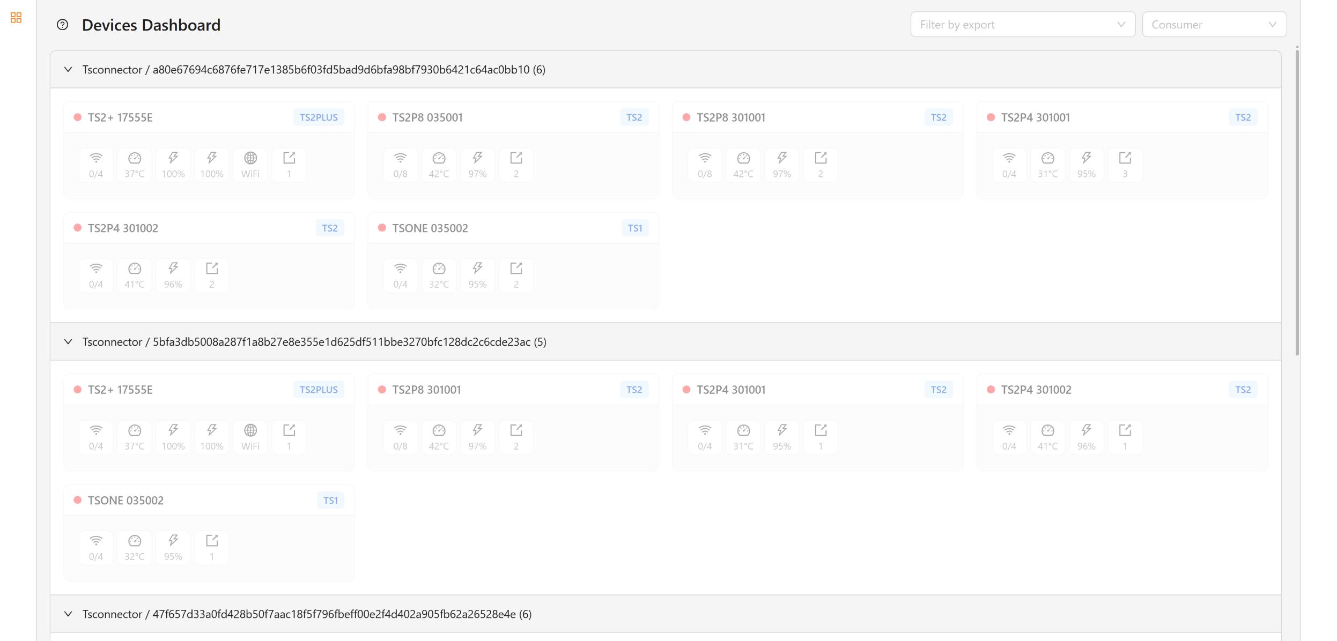Click 37°C temperature gauge on first TS2+ 17555E
The image size is (1337, 641).
coord(135,166)
